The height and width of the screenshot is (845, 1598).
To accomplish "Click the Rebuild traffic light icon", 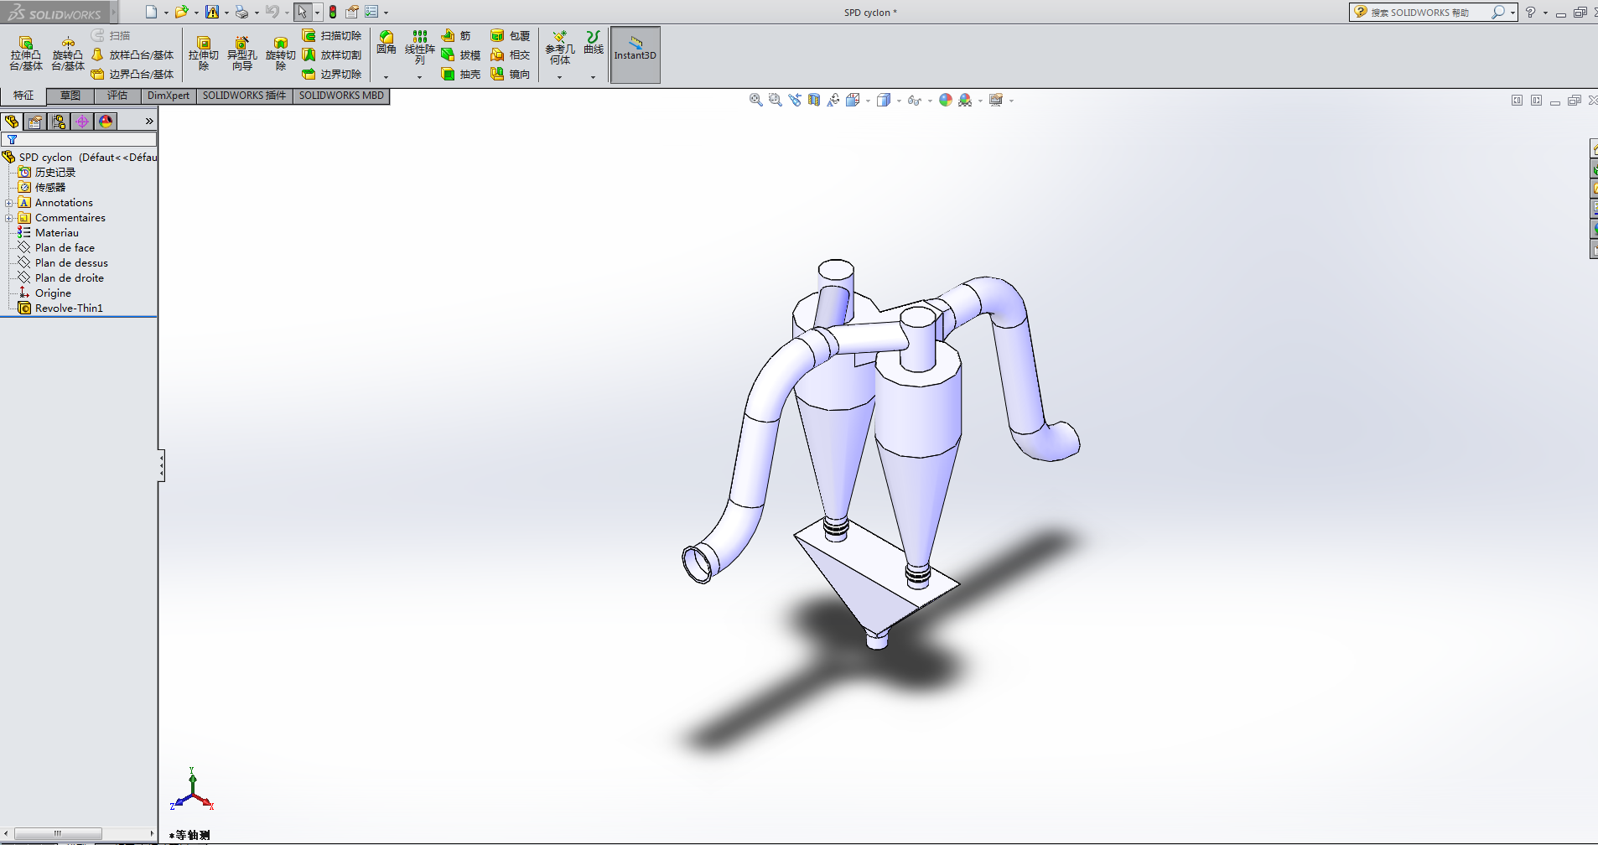I will tap(333, 12).
